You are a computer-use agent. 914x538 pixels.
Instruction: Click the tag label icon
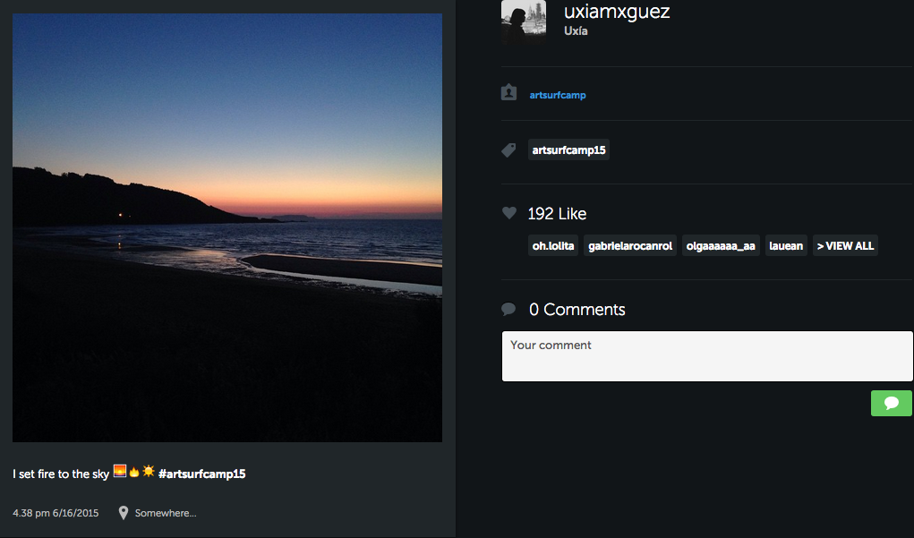click(x=508, y=150)
